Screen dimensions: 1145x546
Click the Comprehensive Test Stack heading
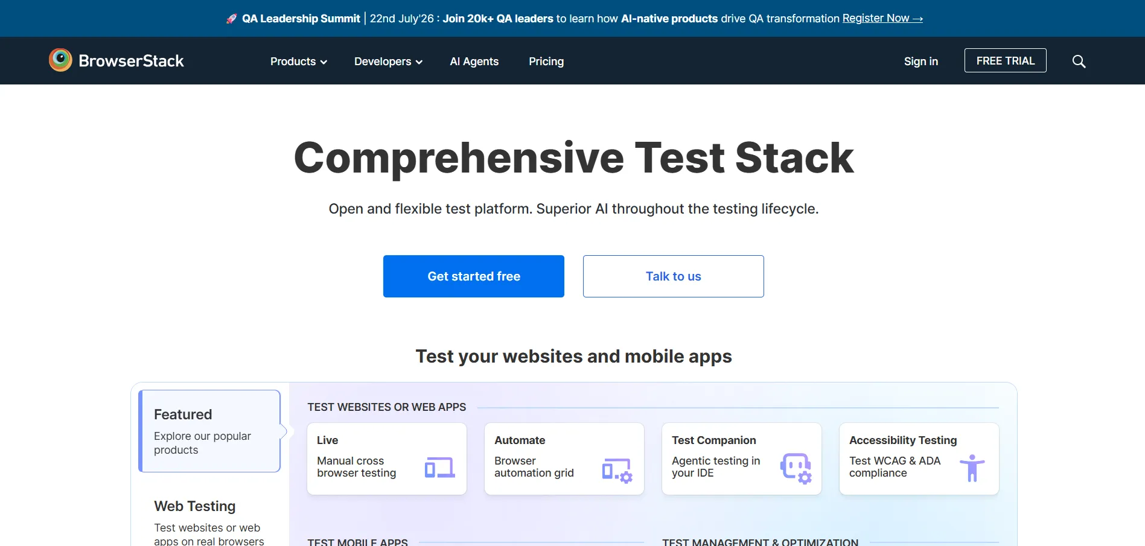(x=573, y=158)
